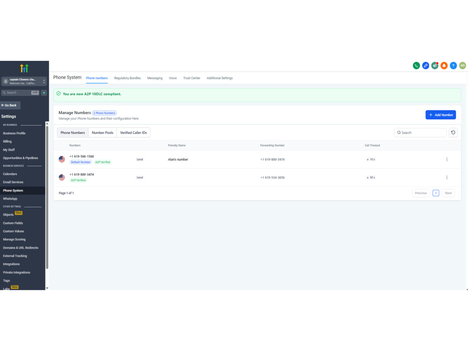Image resolution: width=468 pixels, height=351 pixels.
Task: Expand the captain Clowers account switcher
Action: [x=24, y=81]
